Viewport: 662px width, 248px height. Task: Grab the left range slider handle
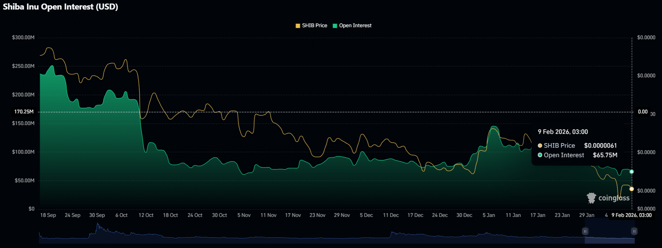(x=585, y=231)
